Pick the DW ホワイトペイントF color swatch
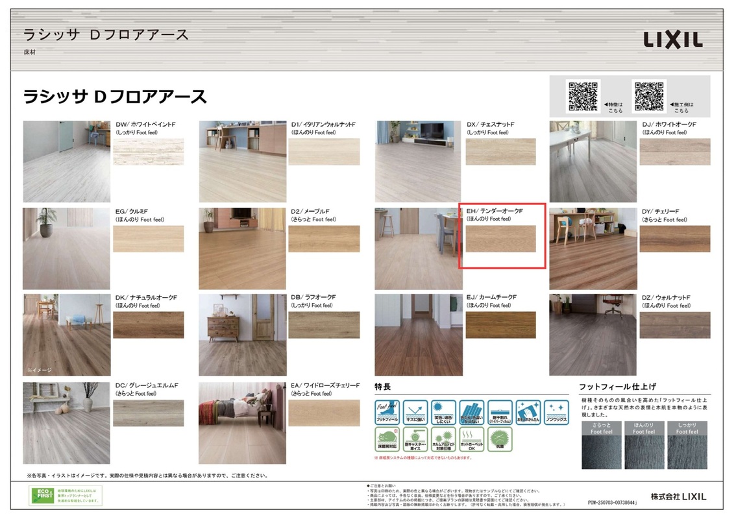 149,152
